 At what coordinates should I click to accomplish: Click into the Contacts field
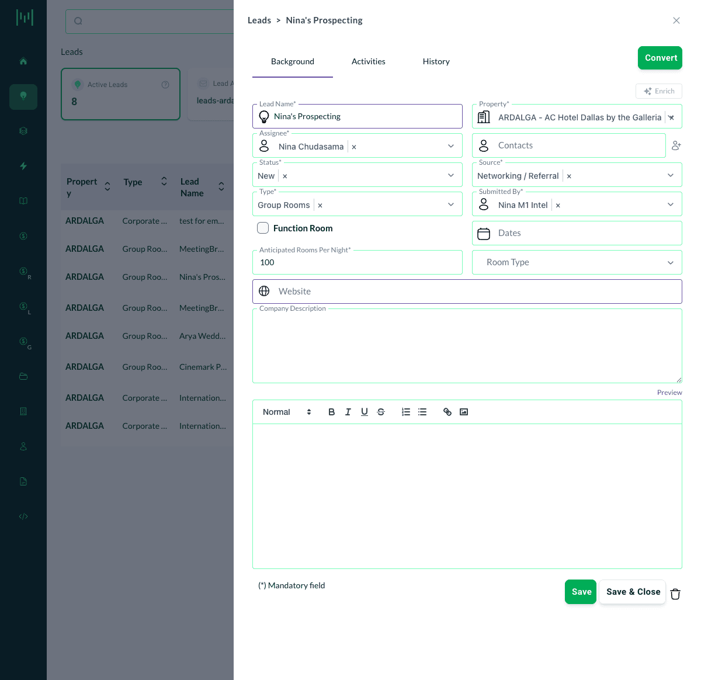tap(569, 145)
